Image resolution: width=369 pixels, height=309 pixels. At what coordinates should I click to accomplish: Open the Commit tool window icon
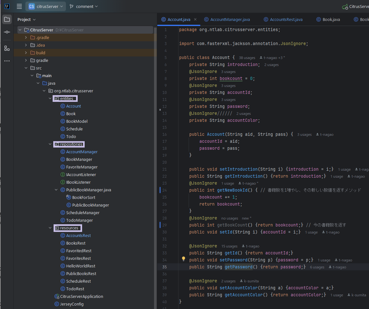tap(7, 32)
